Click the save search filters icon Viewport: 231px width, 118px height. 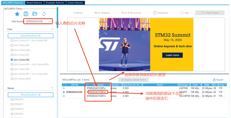[x=26, y=14]
